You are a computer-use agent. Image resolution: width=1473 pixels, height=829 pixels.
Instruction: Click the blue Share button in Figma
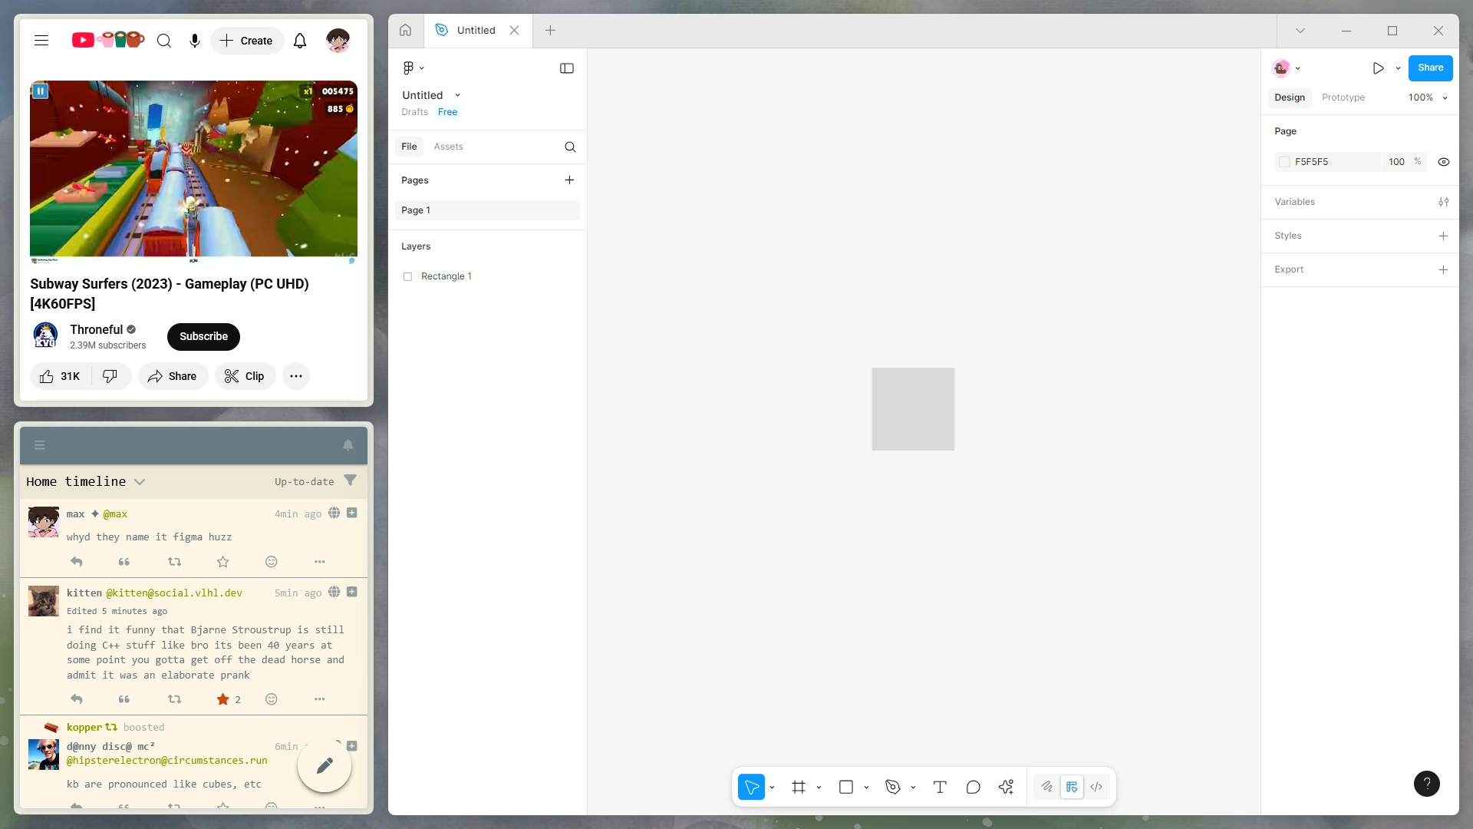click(1430, 68)
